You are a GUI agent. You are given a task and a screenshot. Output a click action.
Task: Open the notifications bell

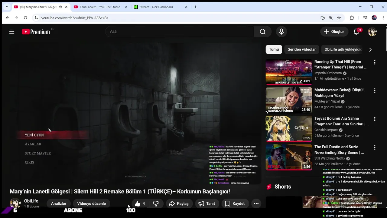(356, 31)
